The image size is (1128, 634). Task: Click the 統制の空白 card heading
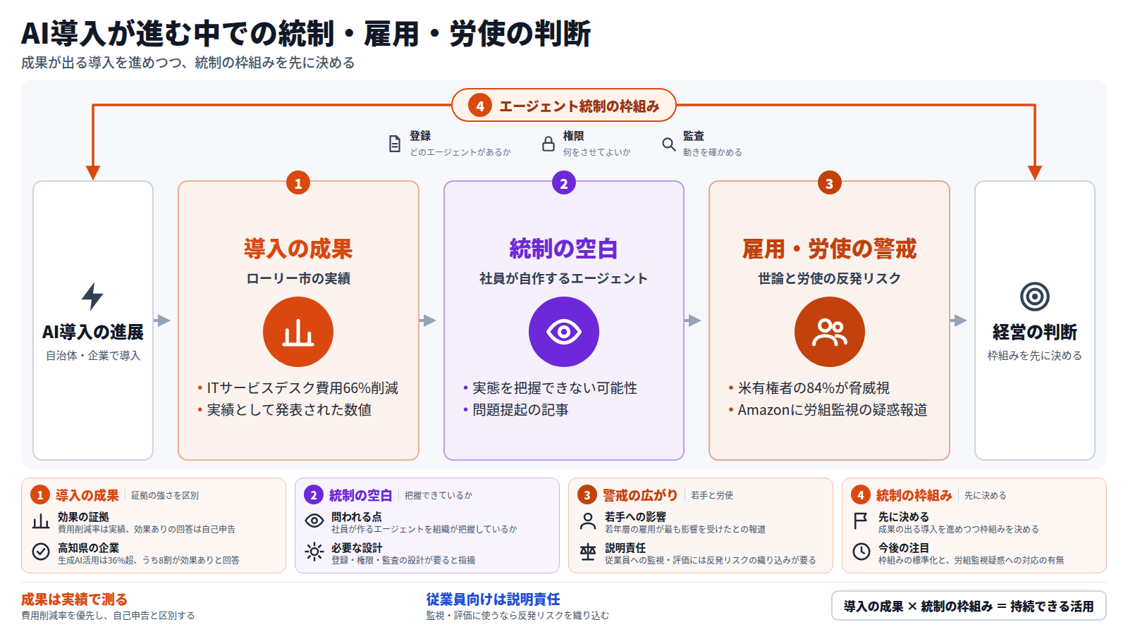(564, 249)
